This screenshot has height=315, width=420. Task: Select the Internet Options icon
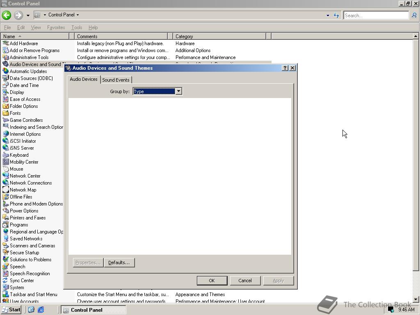tap(6, 134)
